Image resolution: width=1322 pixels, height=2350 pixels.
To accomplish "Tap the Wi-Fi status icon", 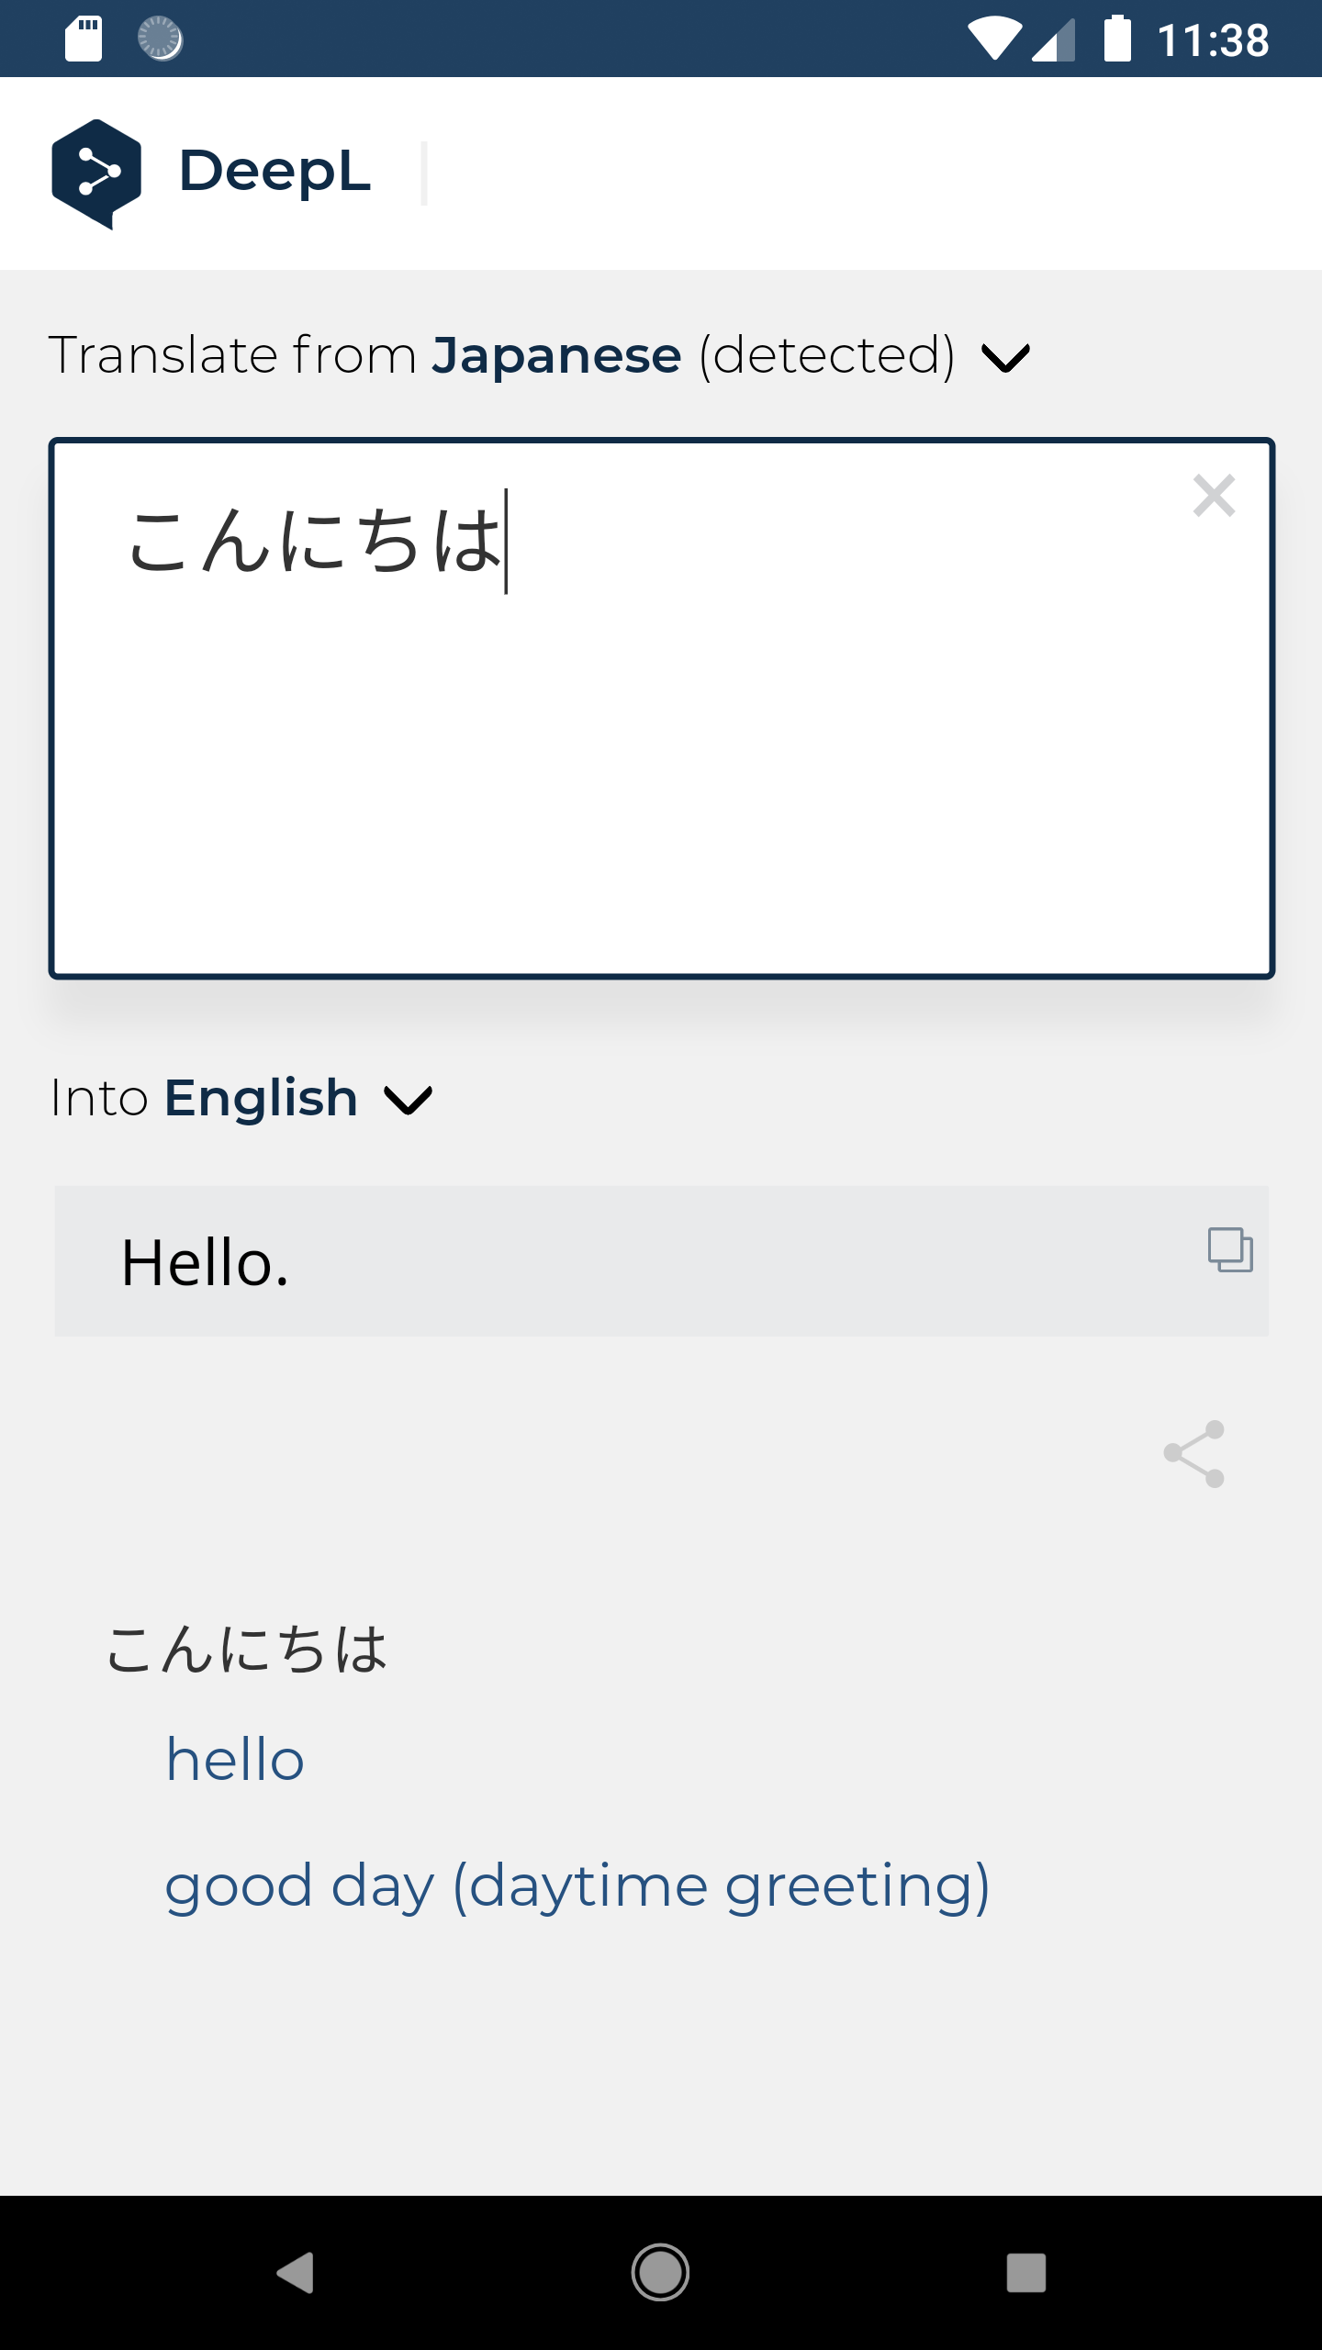I will point(994,39).
